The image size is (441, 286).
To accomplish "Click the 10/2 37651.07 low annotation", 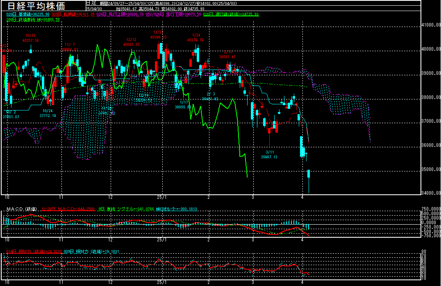I will (11, 115).
